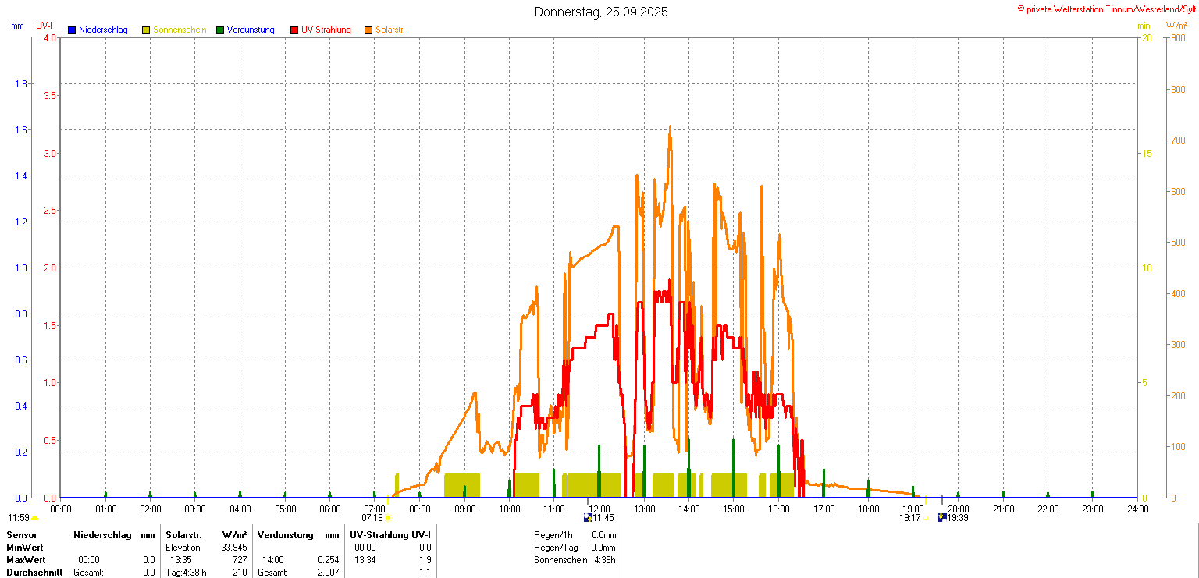Screen dimensions: 1199x578
Task: Click the solar noon icon beside 11:45
Action: 588,518
